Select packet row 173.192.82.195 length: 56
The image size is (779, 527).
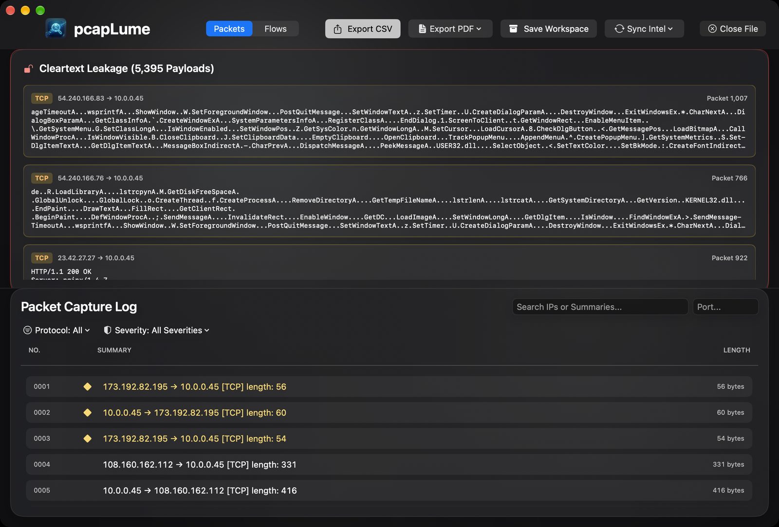click(389, 386)
